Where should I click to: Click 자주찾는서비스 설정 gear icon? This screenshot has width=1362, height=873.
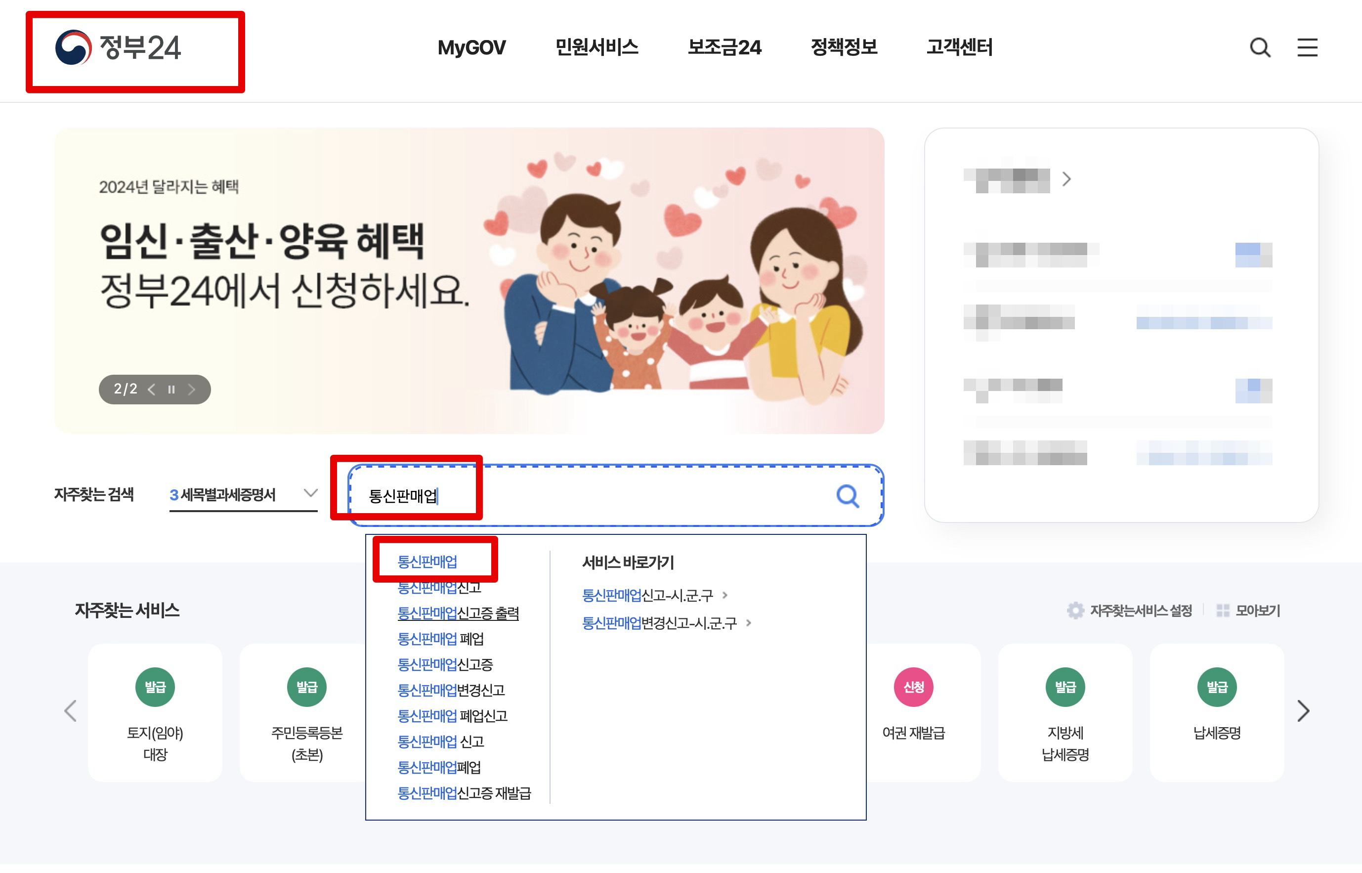pyautogui.click(x=1075, y=611)
